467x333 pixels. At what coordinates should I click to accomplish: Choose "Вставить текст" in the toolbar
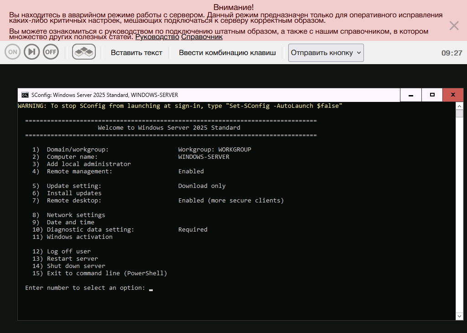[x=136, y=53]
